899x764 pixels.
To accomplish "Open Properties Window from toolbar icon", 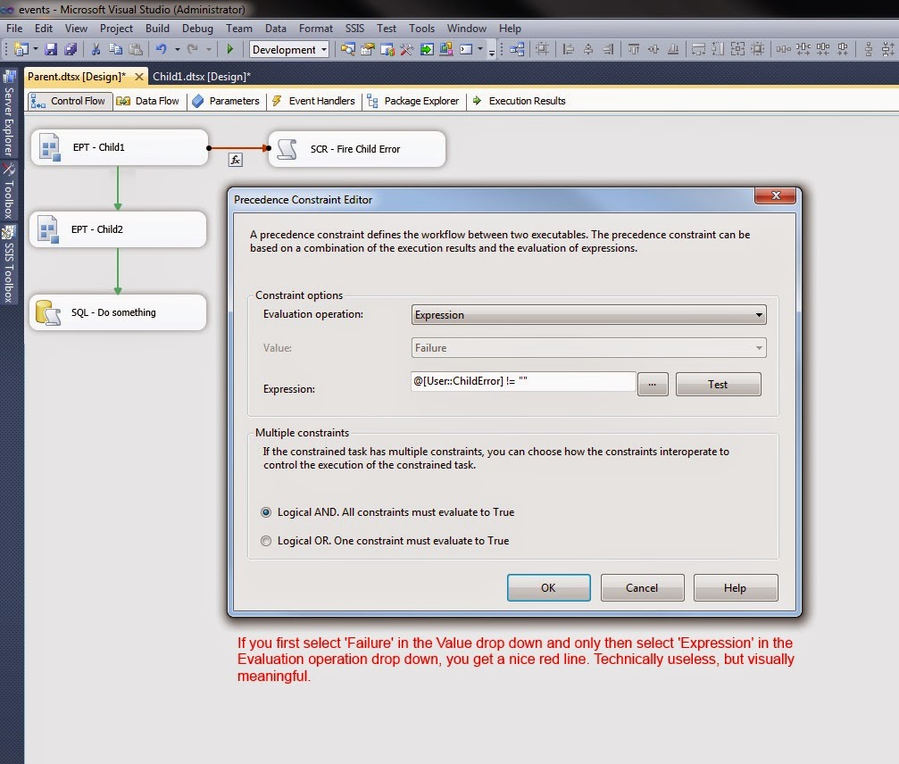I will click(367, 49).
